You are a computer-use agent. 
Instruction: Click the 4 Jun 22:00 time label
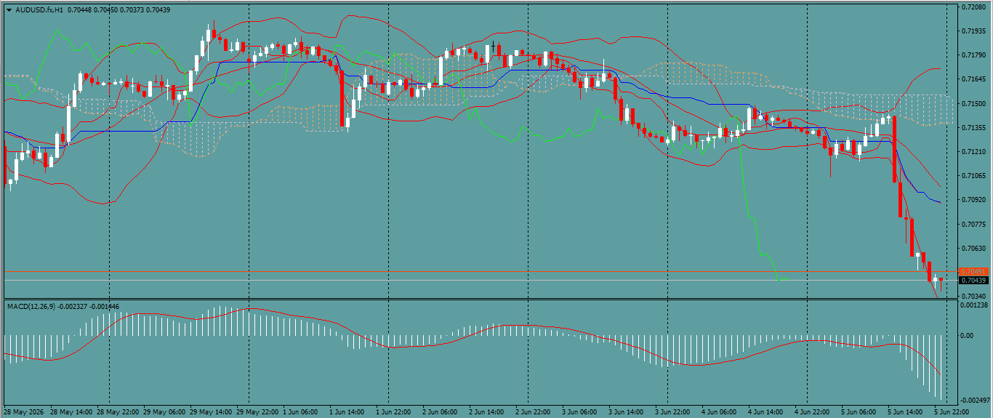(813, 411)
